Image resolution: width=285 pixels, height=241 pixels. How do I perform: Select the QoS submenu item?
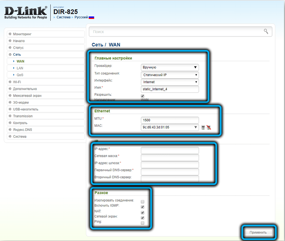tap(46, 75)
